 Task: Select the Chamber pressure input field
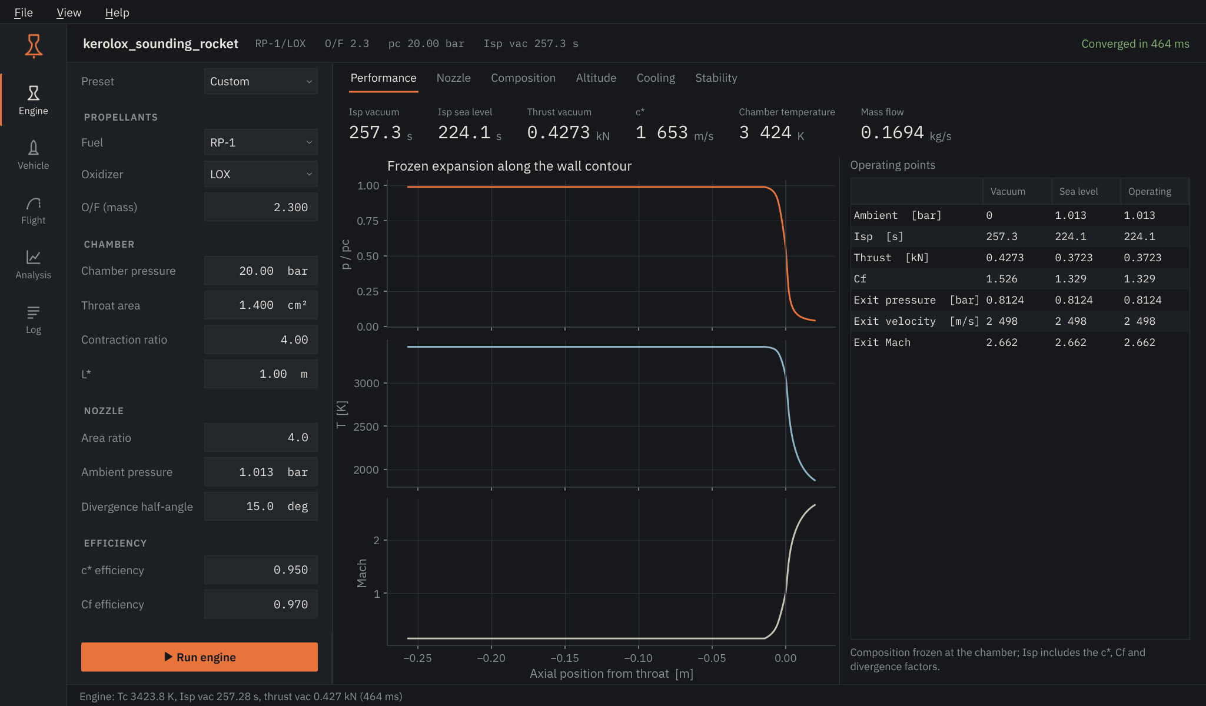[261, 271]
